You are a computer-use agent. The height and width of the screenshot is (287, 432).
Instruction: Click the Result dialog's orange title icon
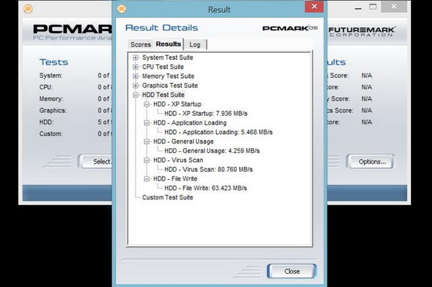tap(122, 9)
